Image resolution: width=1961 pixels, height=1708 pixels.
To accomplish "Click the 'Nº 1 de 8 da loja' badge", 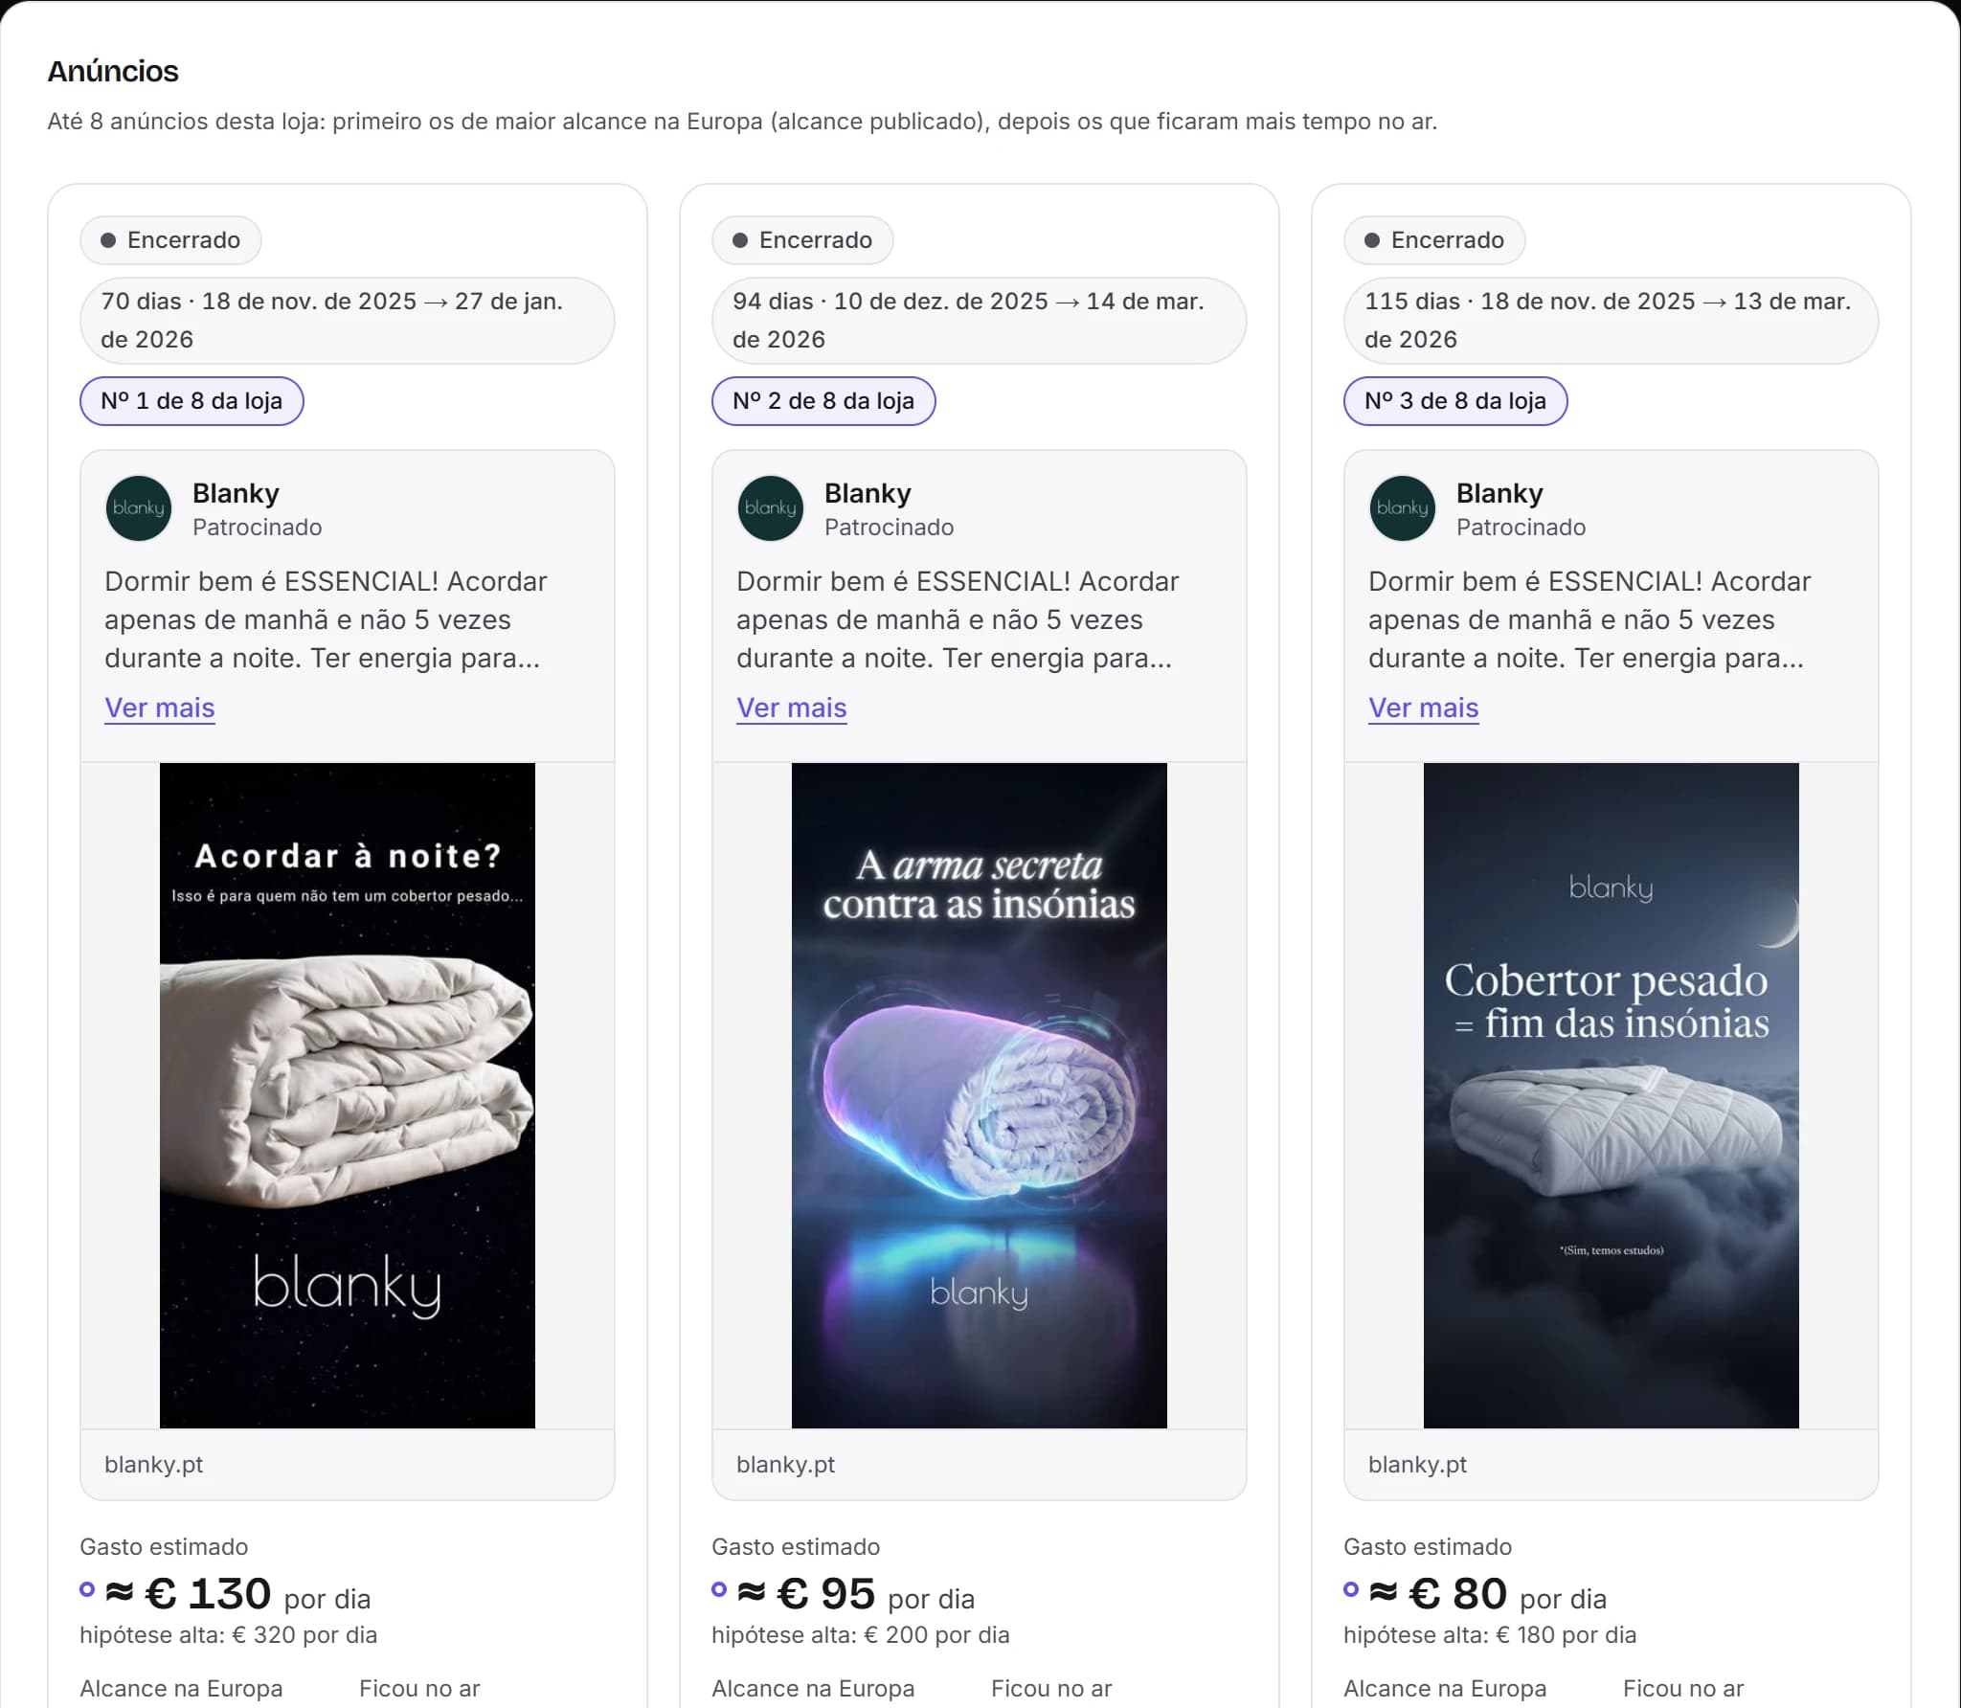I will pos(192,401).
